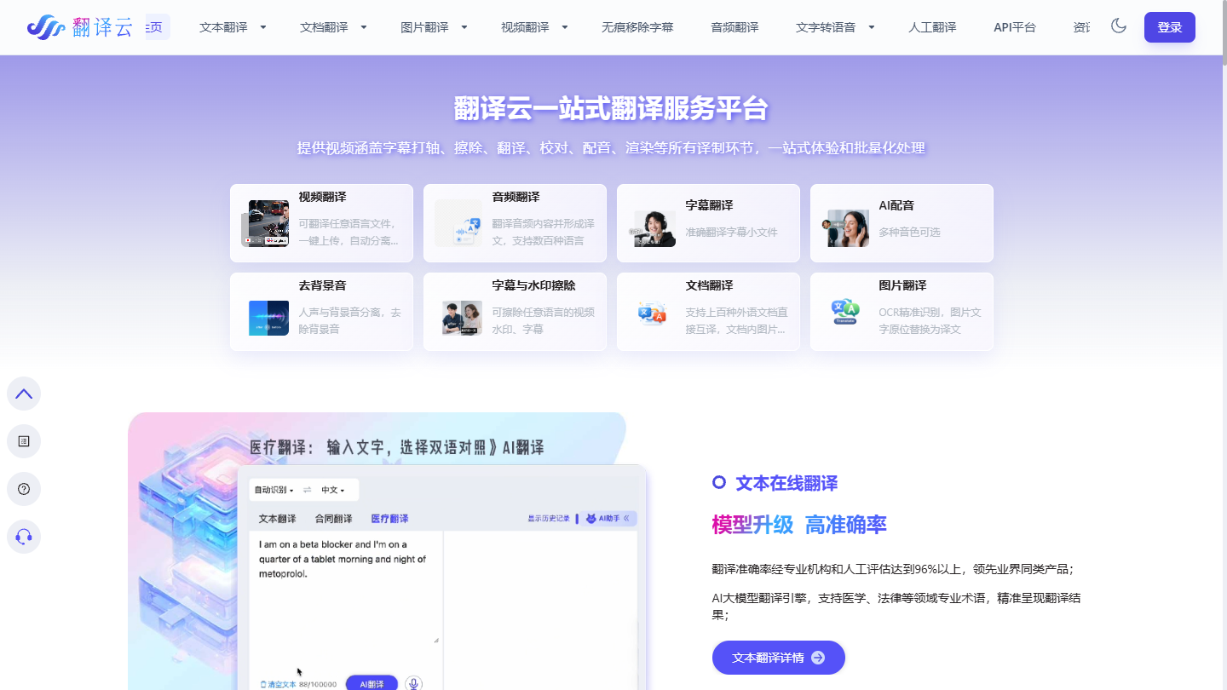
Task: Click the 文本在线翻译 section title
Action: [x=786, y=484]
